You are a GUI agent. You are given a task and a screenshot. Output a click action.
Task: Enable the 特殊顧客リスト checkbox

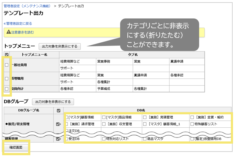[192, 124]
